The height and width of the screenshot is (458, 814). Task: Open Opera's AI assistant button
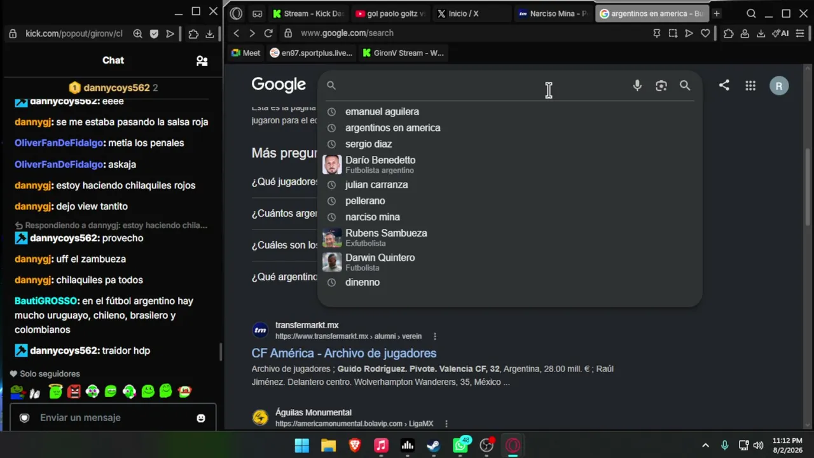(x=780, y=33)
